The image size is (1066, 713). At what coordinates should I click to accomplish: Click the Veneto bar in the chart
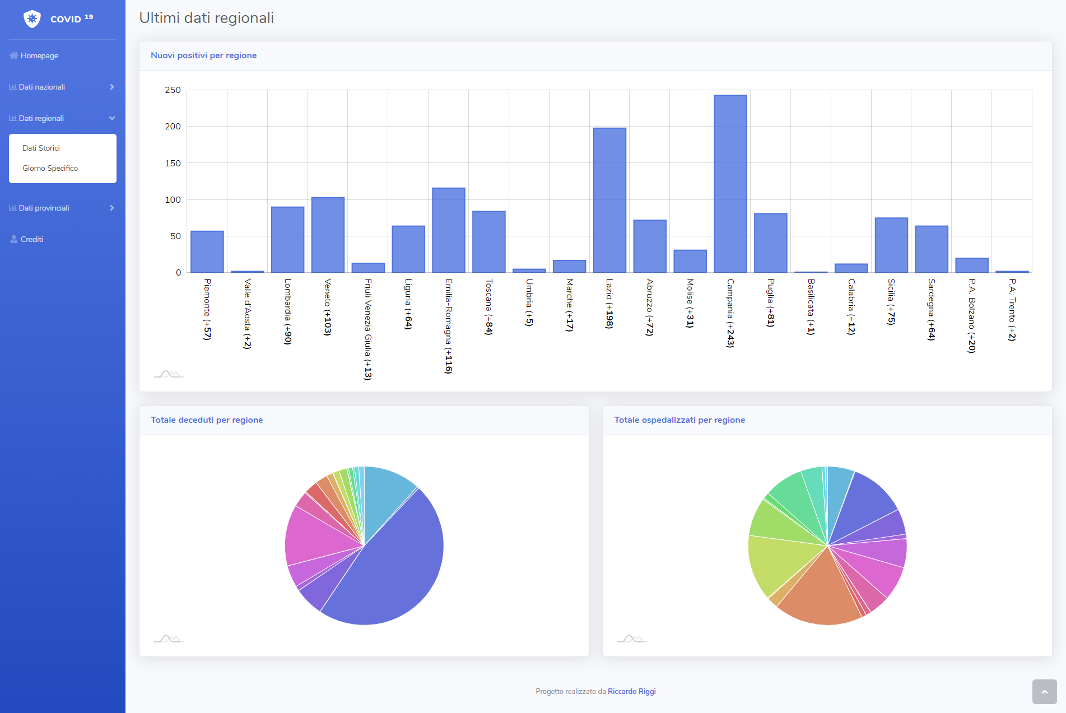point(328,235)
